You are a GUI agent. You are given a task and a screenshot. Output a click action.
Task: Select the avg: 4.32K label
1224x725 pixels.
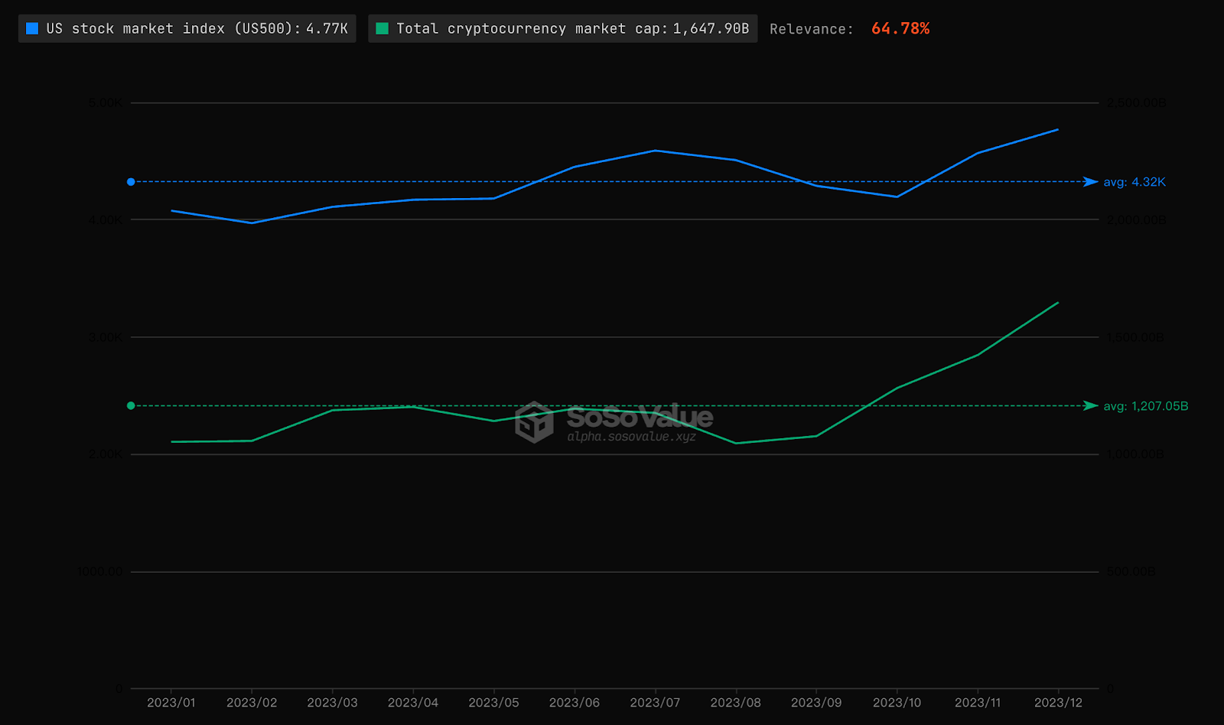(1134, 182)
